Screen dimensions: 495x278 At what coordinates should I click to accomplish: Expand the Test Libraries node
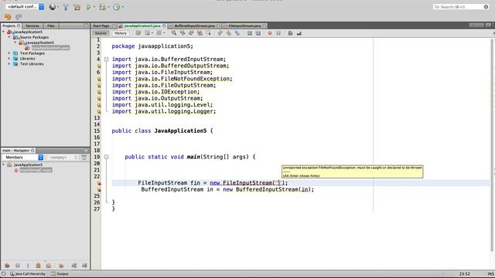click(x=9, y=64)
